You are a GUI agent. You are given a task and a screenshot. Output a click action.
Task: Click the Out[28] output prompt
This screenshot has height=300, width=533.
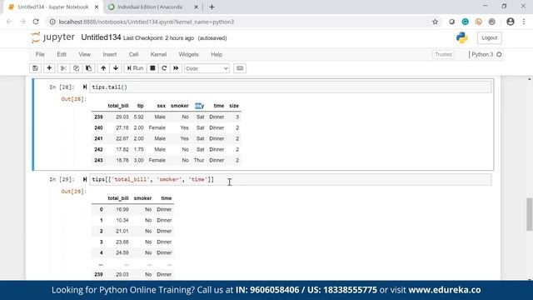pyautogui.click(x=74, y=99)
